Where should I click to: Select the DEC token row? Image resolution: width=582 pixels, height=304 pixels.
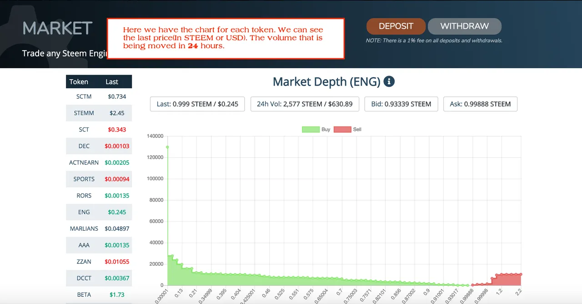99,146
